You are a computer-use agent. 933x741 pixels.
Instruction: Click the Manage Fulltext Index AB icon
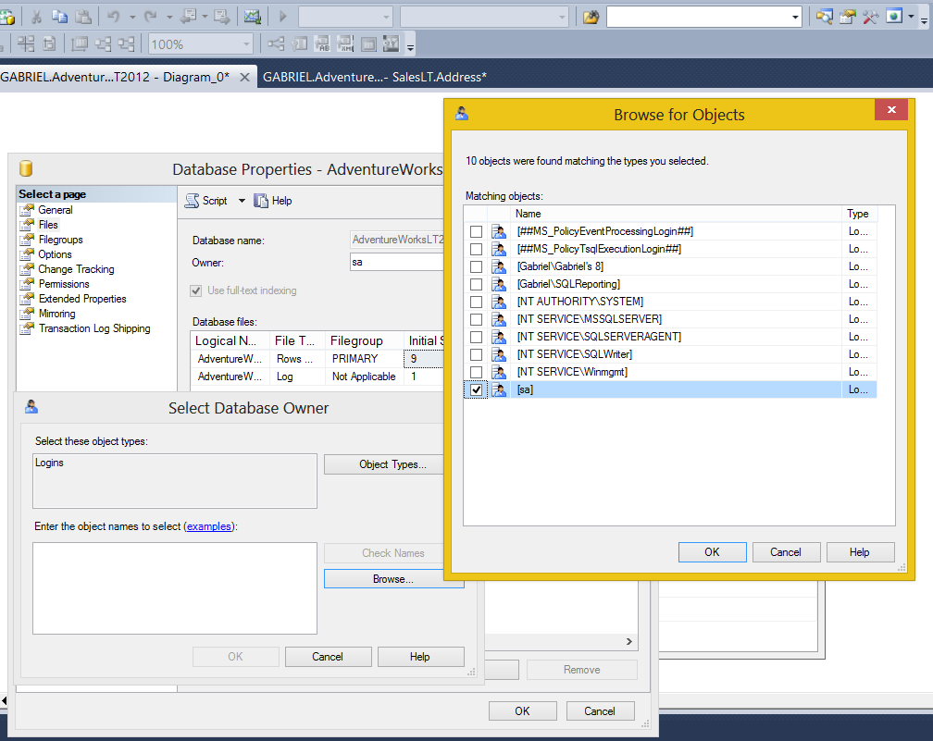(x=322, y=44)
